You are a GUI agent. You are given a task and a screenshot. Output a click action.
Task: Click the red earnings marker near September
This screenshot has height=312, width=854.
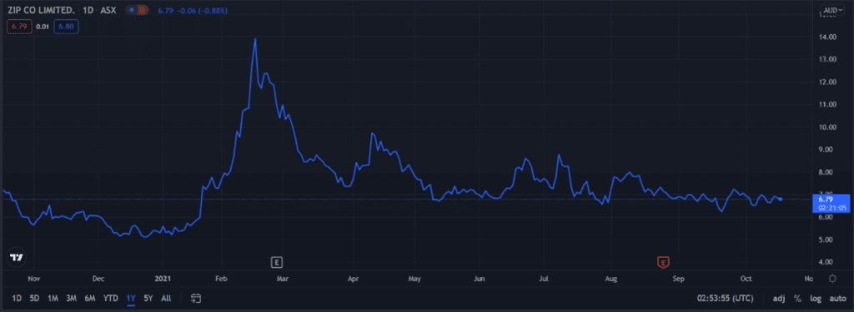coord(663,263)
